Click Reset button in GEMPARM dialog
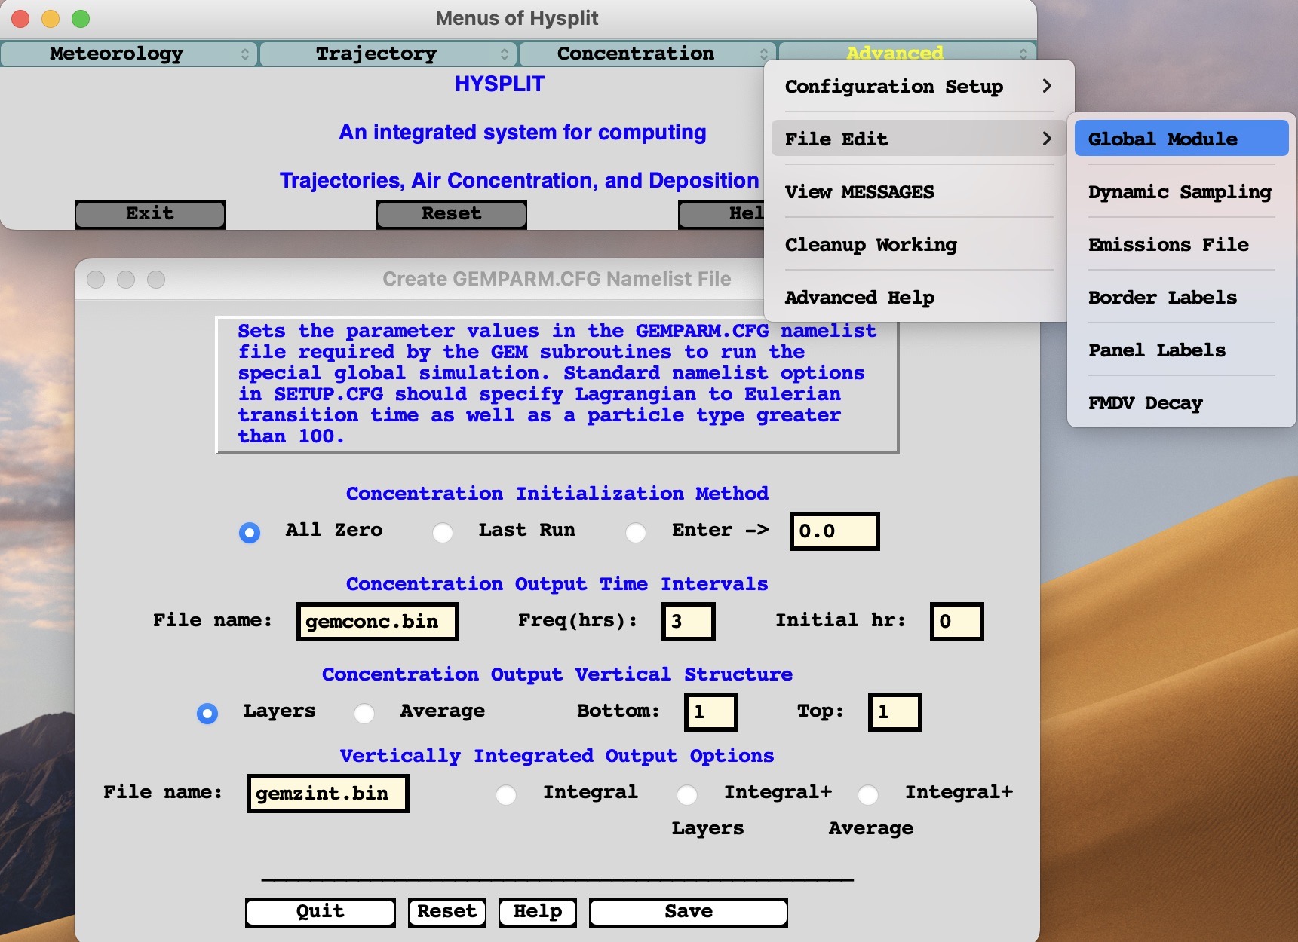Image resolution: width=1298 pixels, height=942 pixels. [447, 912]
